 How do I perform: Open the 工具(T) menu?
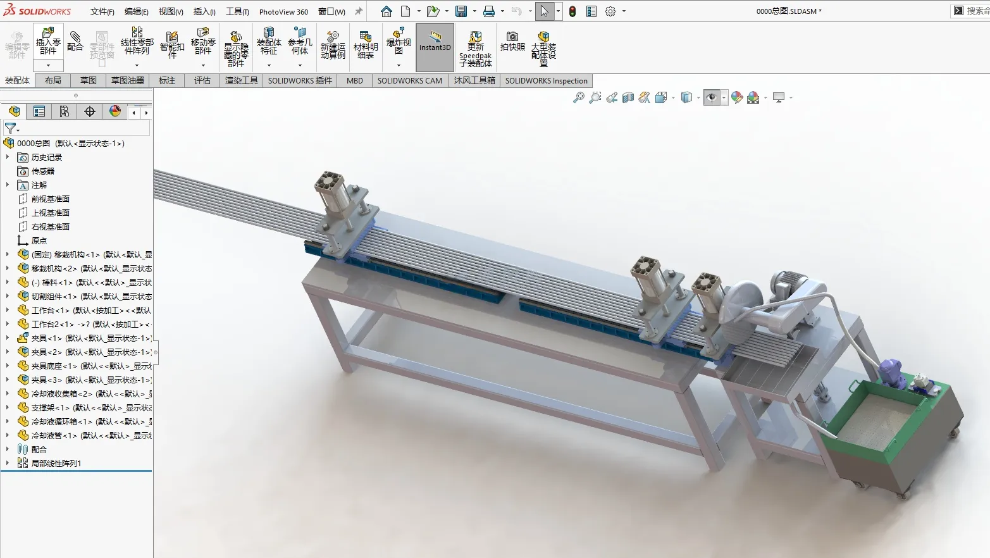click(x=237, y=11)
